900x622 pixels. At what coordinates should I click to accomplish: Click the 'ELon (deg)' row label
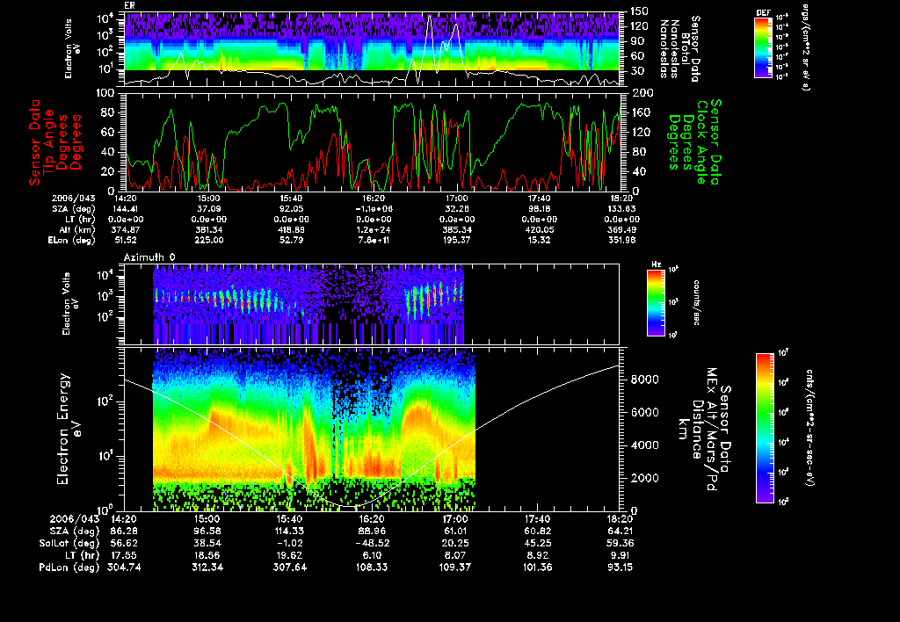tap(72, 240)
